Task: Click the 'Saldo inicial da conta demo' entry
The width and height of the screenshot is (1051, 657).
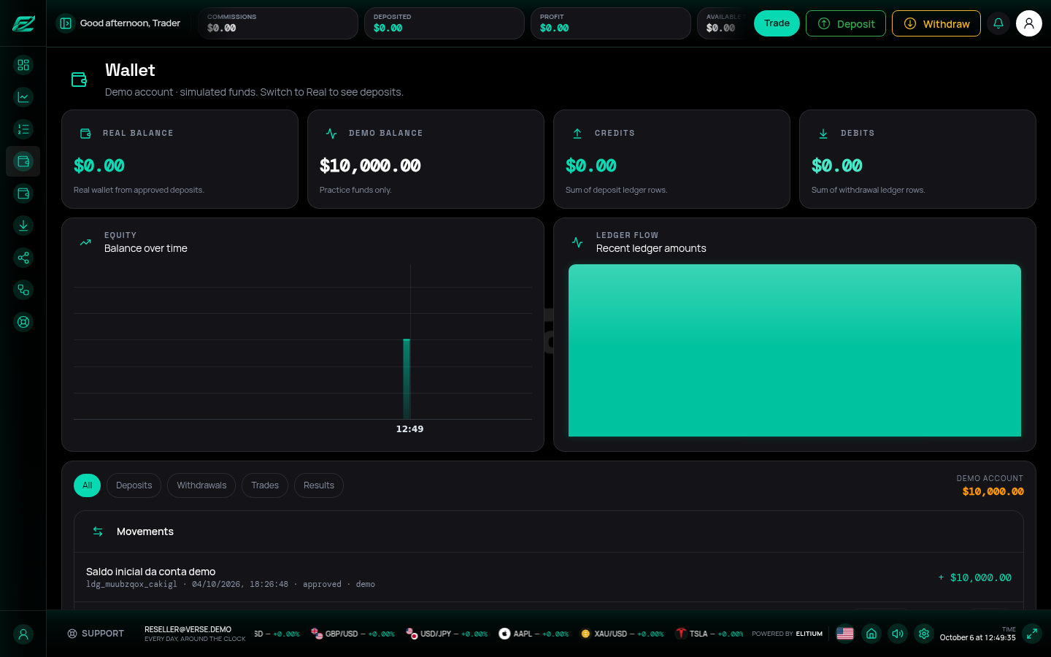Action: pyautogui.click(x=549, y=577)
